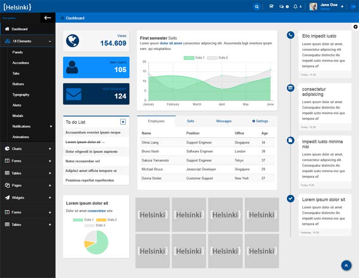Click the 'consectetur' link in pie chart card
Viewport: 359px width, 278px height.
[96, 211]
